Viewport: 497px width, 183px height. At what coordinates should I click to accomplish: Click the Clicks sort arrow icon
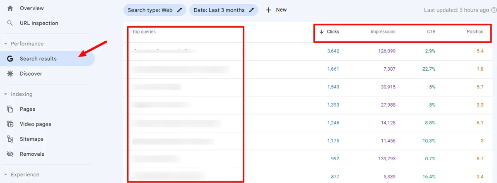(x=321, y=31)
